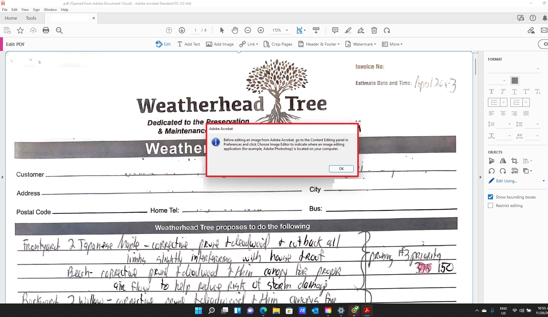The height and width of the screenshot is (317, 548).
Task: Add a sticky note comment
Action: [335, 30]
